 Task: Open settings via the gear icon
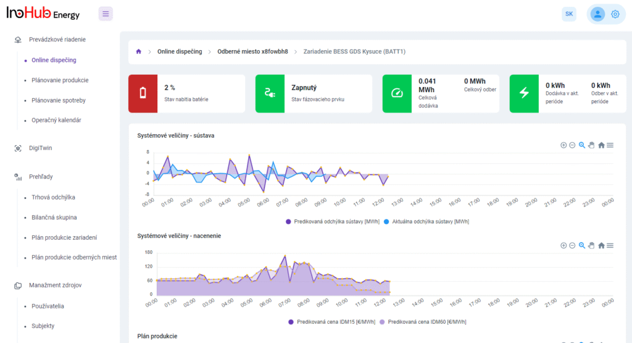tap(615, 14)
